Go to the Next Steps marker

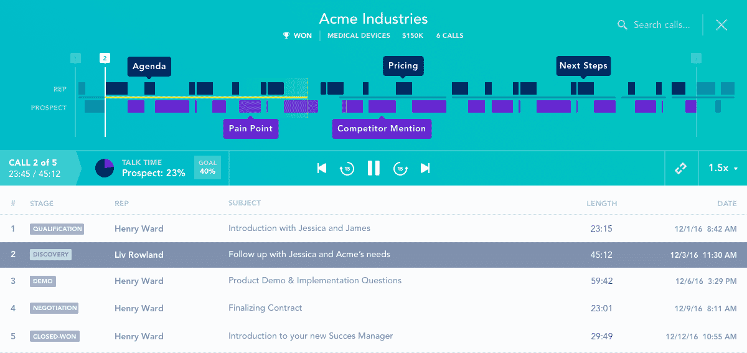(x=583, y=66)
